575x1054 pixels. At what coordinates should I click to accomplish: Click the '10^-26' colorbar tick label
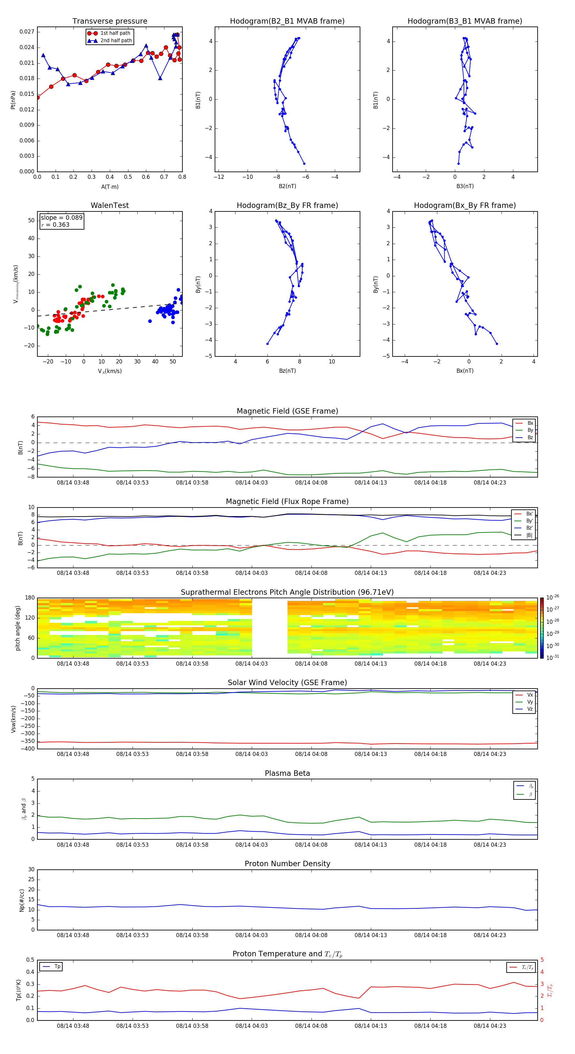553,597
